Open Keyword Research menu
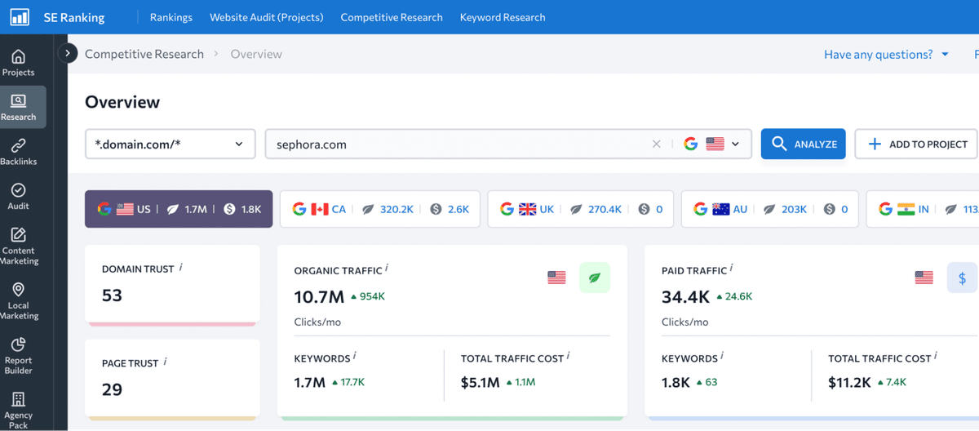The height and width of the screenshot is (431, 979). 503,17
